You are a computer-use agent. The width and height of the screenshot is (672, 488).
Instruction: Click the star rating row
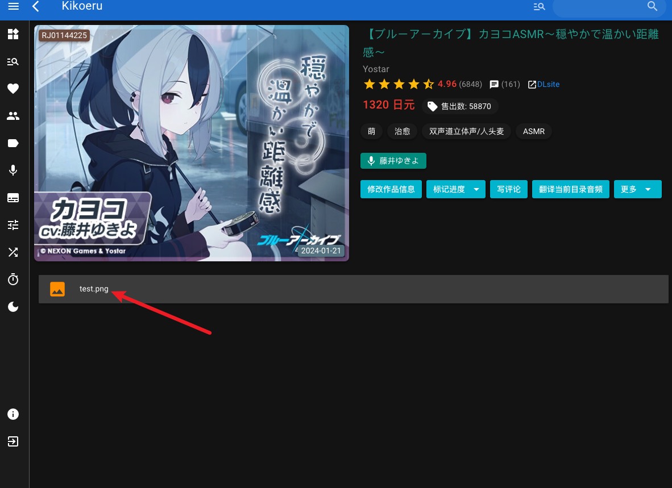pos(399,84)
